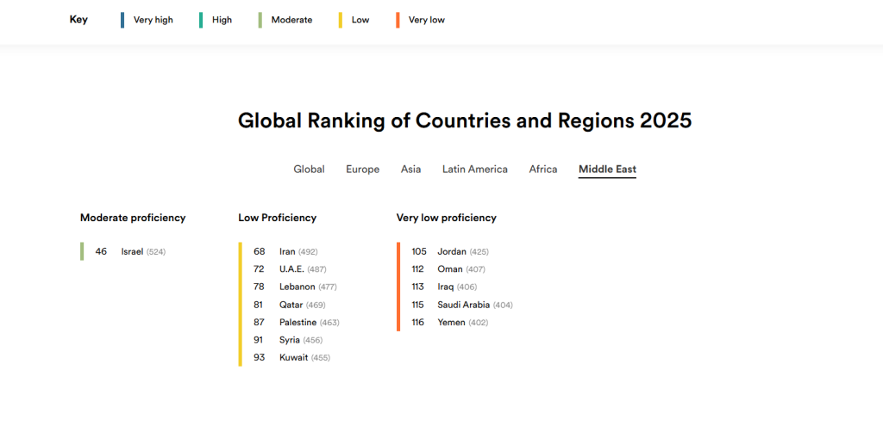Image resolution: width=883 pixels, height=426 pixels.
Task: Open Iran in the Low Proficiency list
Action: tap(287, 252)
